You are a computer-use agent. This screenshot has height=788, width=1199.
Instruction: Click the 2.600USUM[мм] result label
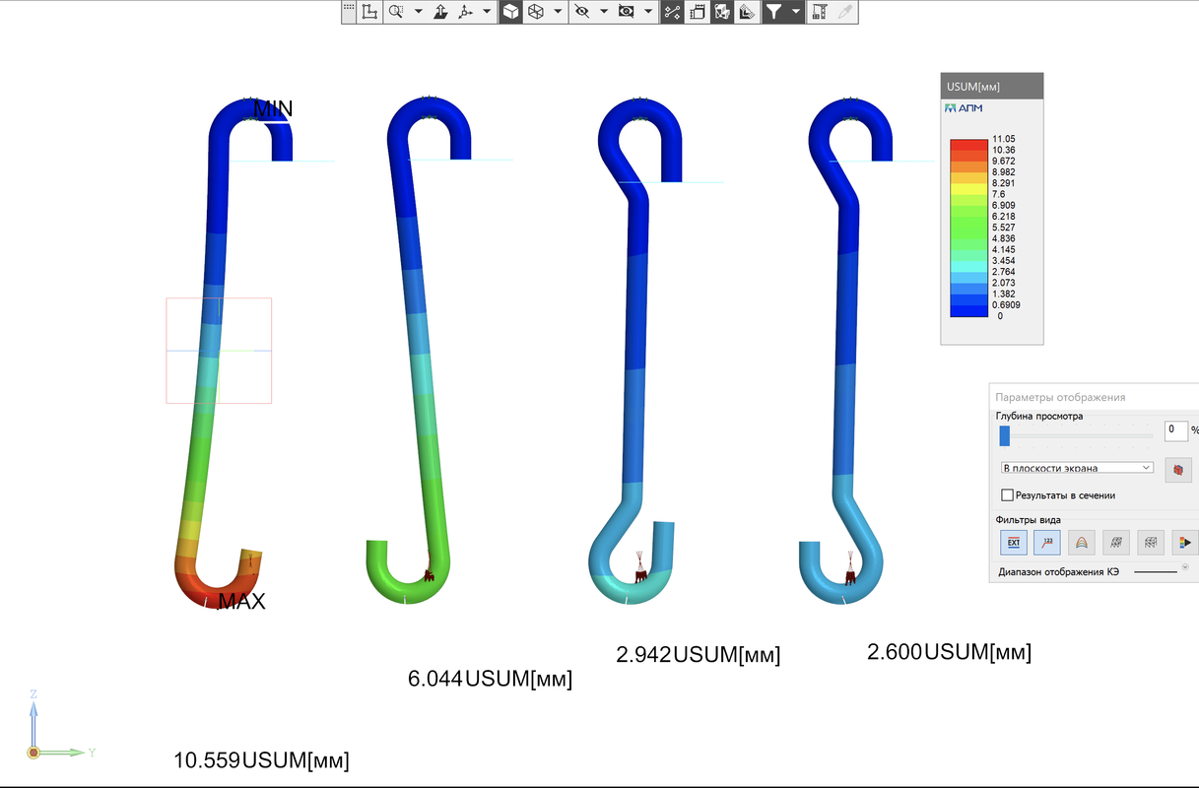point(949,651)
